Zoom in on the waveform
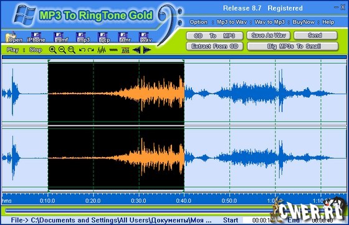The width and height of the screenshot is (349, 225). pyautogui.click(x=52, y=50)
